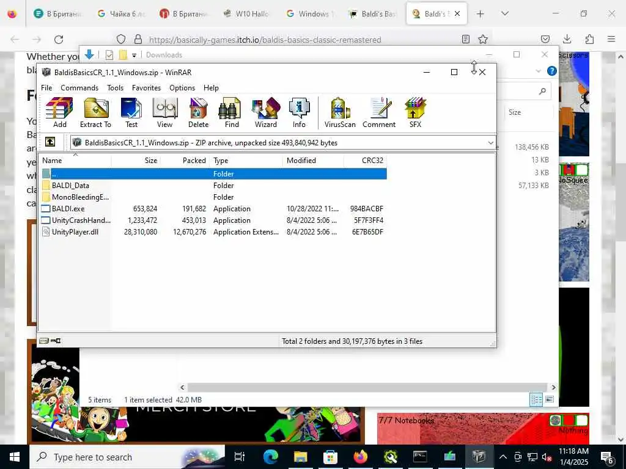This screenshot has width=626, height=469.
Task: Click the Add archive toolbar icon
Action: [59, 112]
